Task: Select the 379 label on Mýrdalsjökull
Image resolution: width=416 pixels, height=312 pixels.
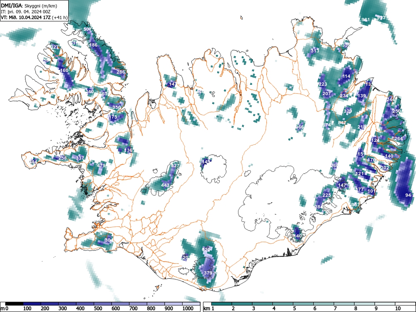Action: pyautogui.click(x=208, y=273)
